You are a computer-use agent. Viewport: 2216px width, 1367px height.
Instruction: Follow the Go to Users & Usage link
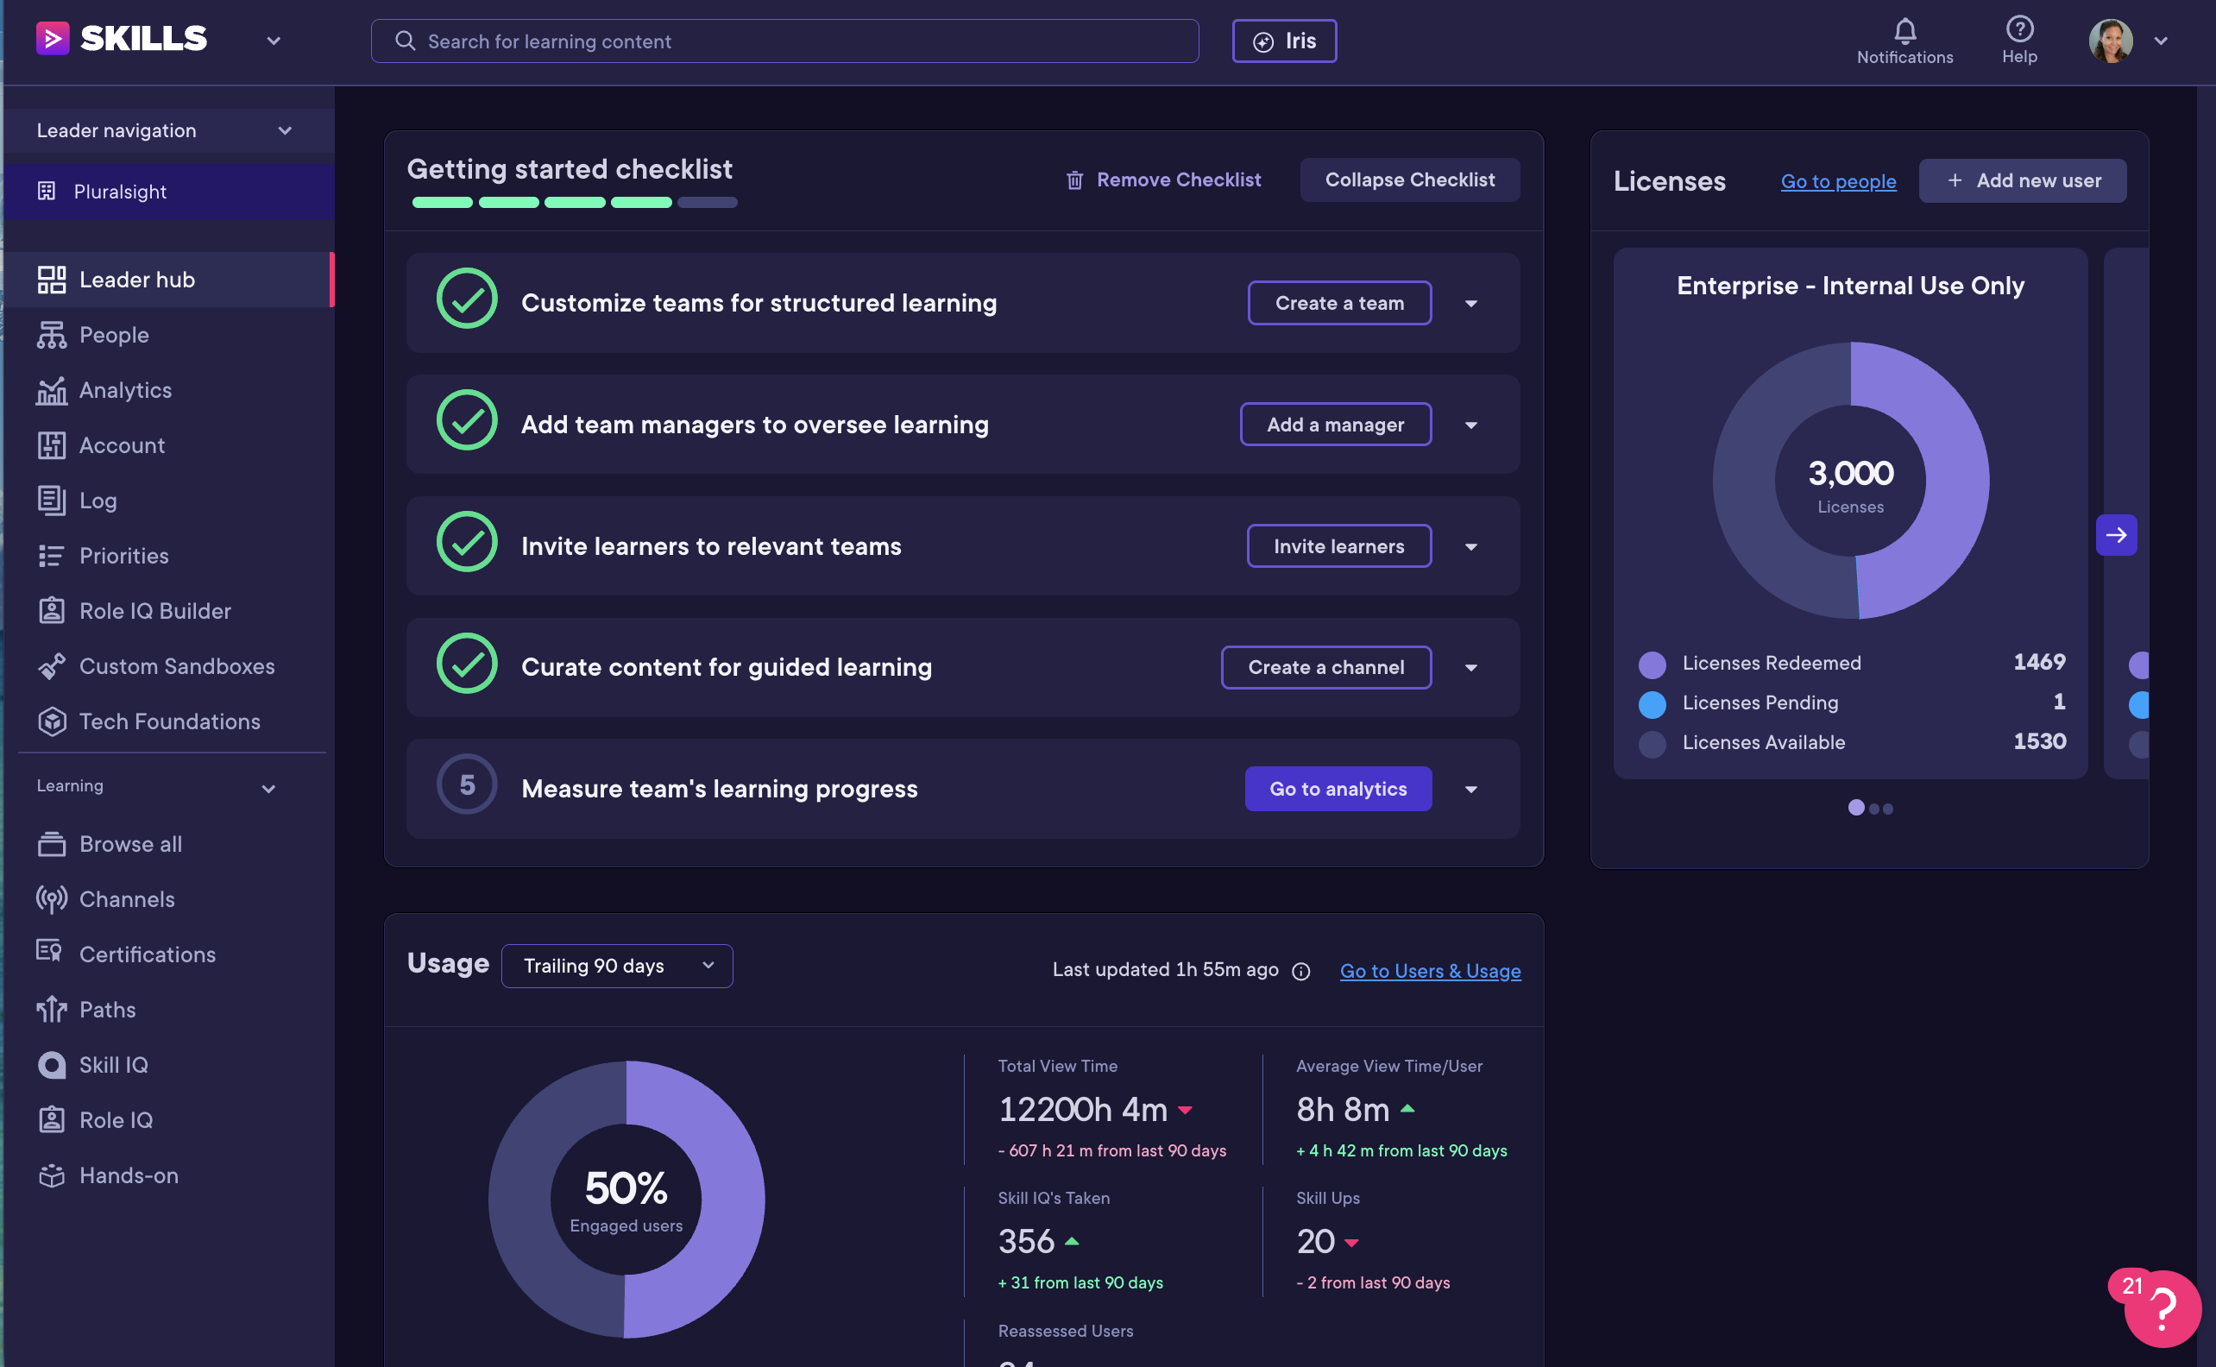[1430, 971]
